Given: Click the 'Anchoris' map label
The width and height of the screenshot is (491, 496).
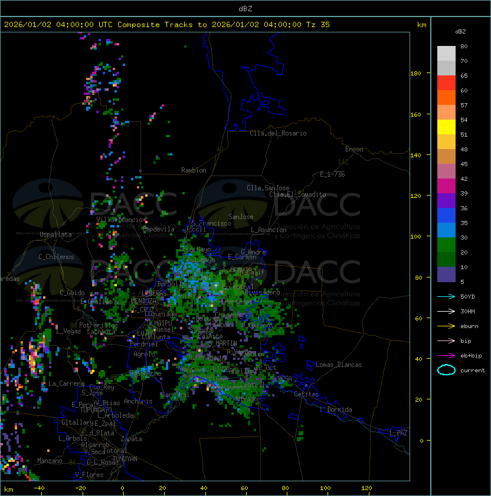Looking at the screenshot, I should [138, 401].
